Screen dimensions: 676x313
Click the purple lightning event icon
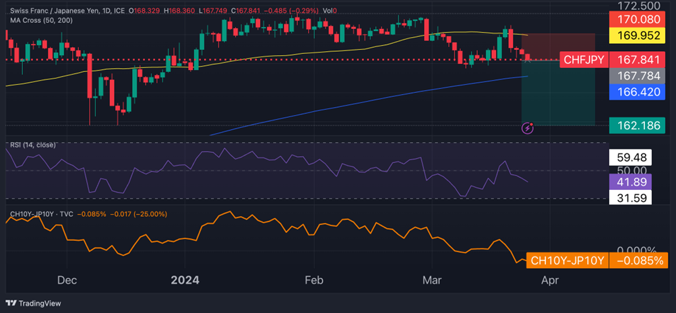tap(528, 127)
